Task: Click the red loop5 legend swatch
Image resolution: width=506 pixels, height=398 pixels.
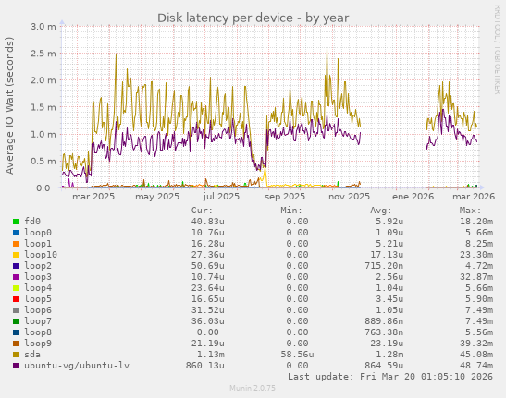Action: 16,299
